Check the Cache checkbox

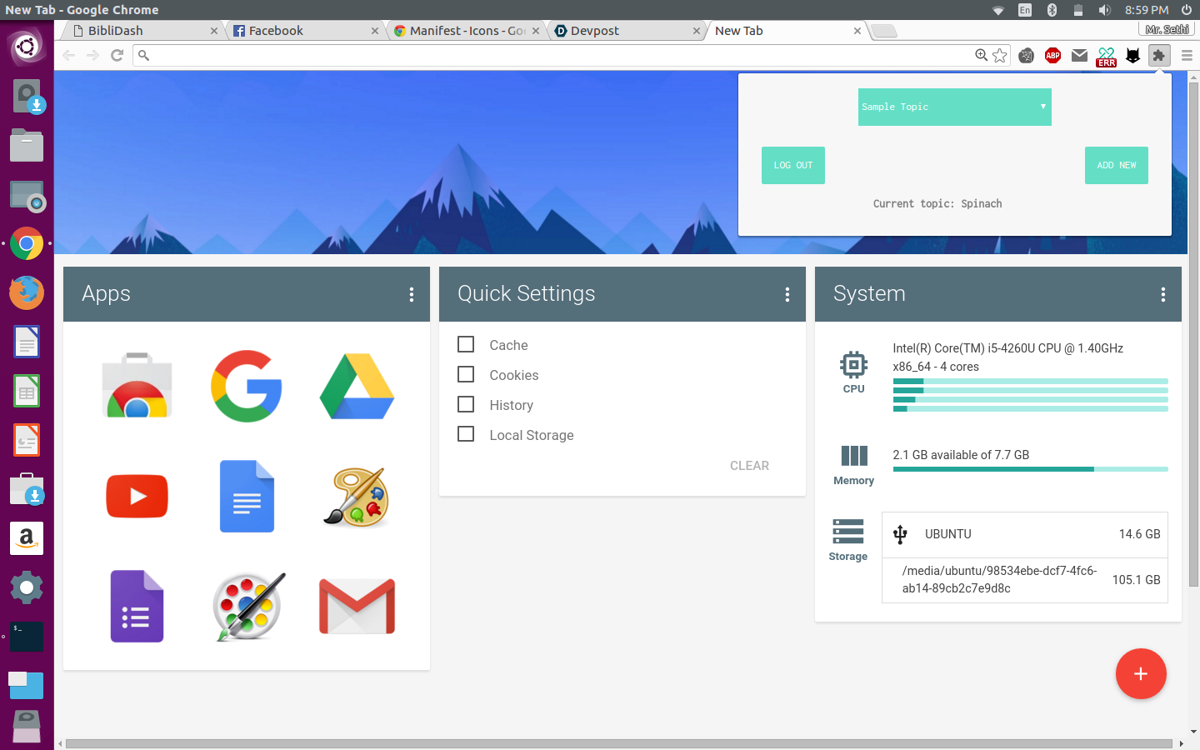point(466,344)
